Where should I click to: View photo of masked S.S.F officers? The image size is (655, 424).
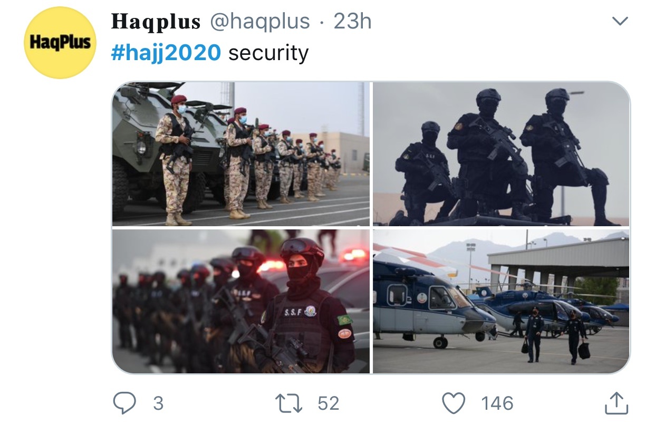[x=241, y=301]
